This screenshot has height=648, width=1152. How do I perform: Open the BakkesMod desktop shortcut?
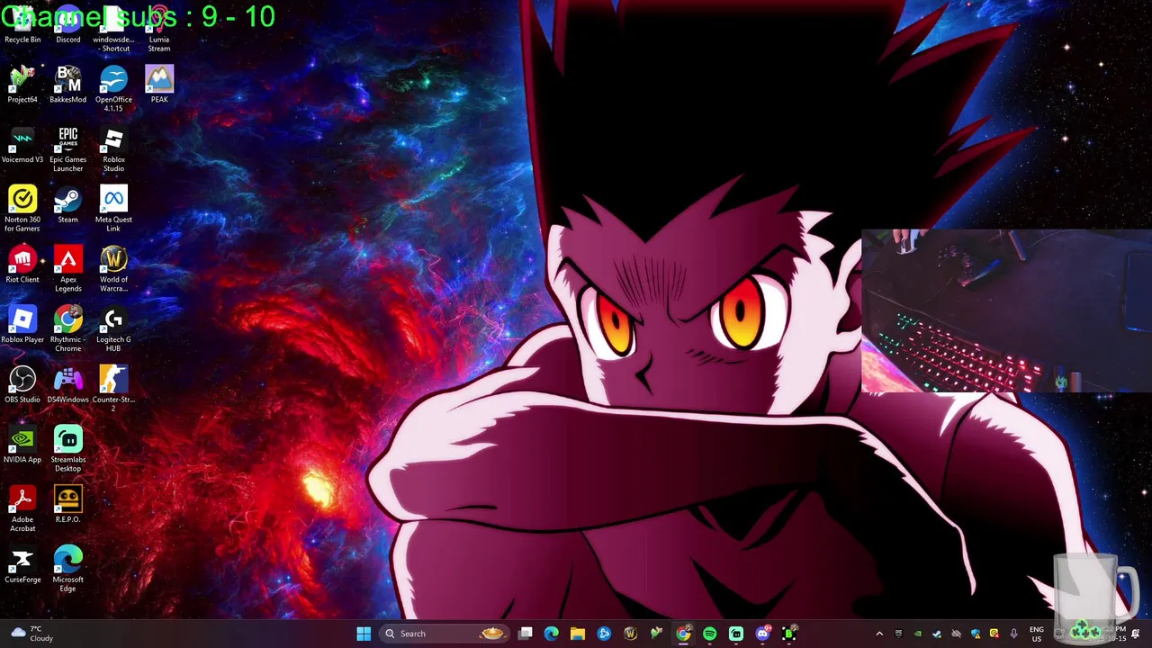(68, 85)
